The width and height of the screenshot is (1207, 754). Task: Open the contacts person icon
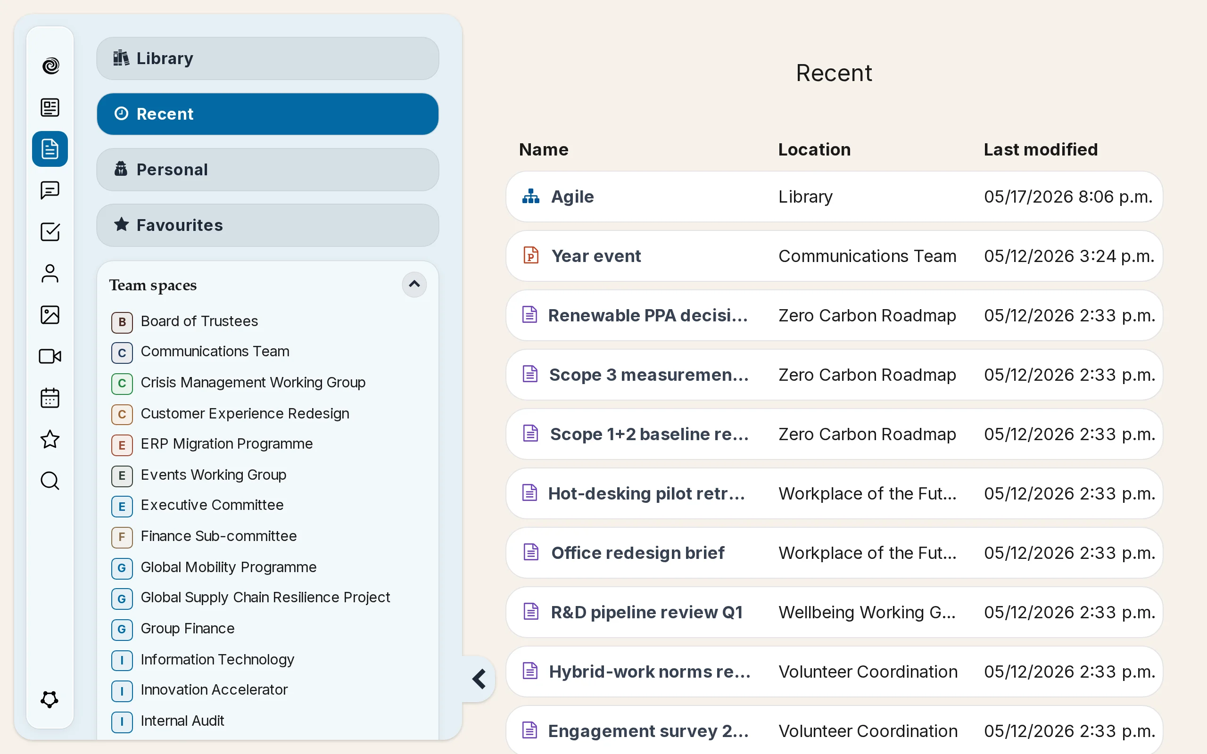pyautogui.click(x=50, y=273)
